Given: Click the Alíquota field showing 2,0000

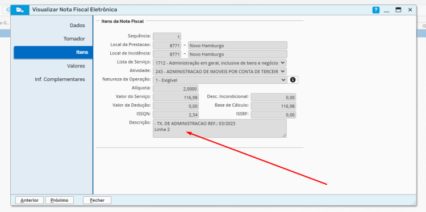Looking at the screenshot, I should pos(176,88).
